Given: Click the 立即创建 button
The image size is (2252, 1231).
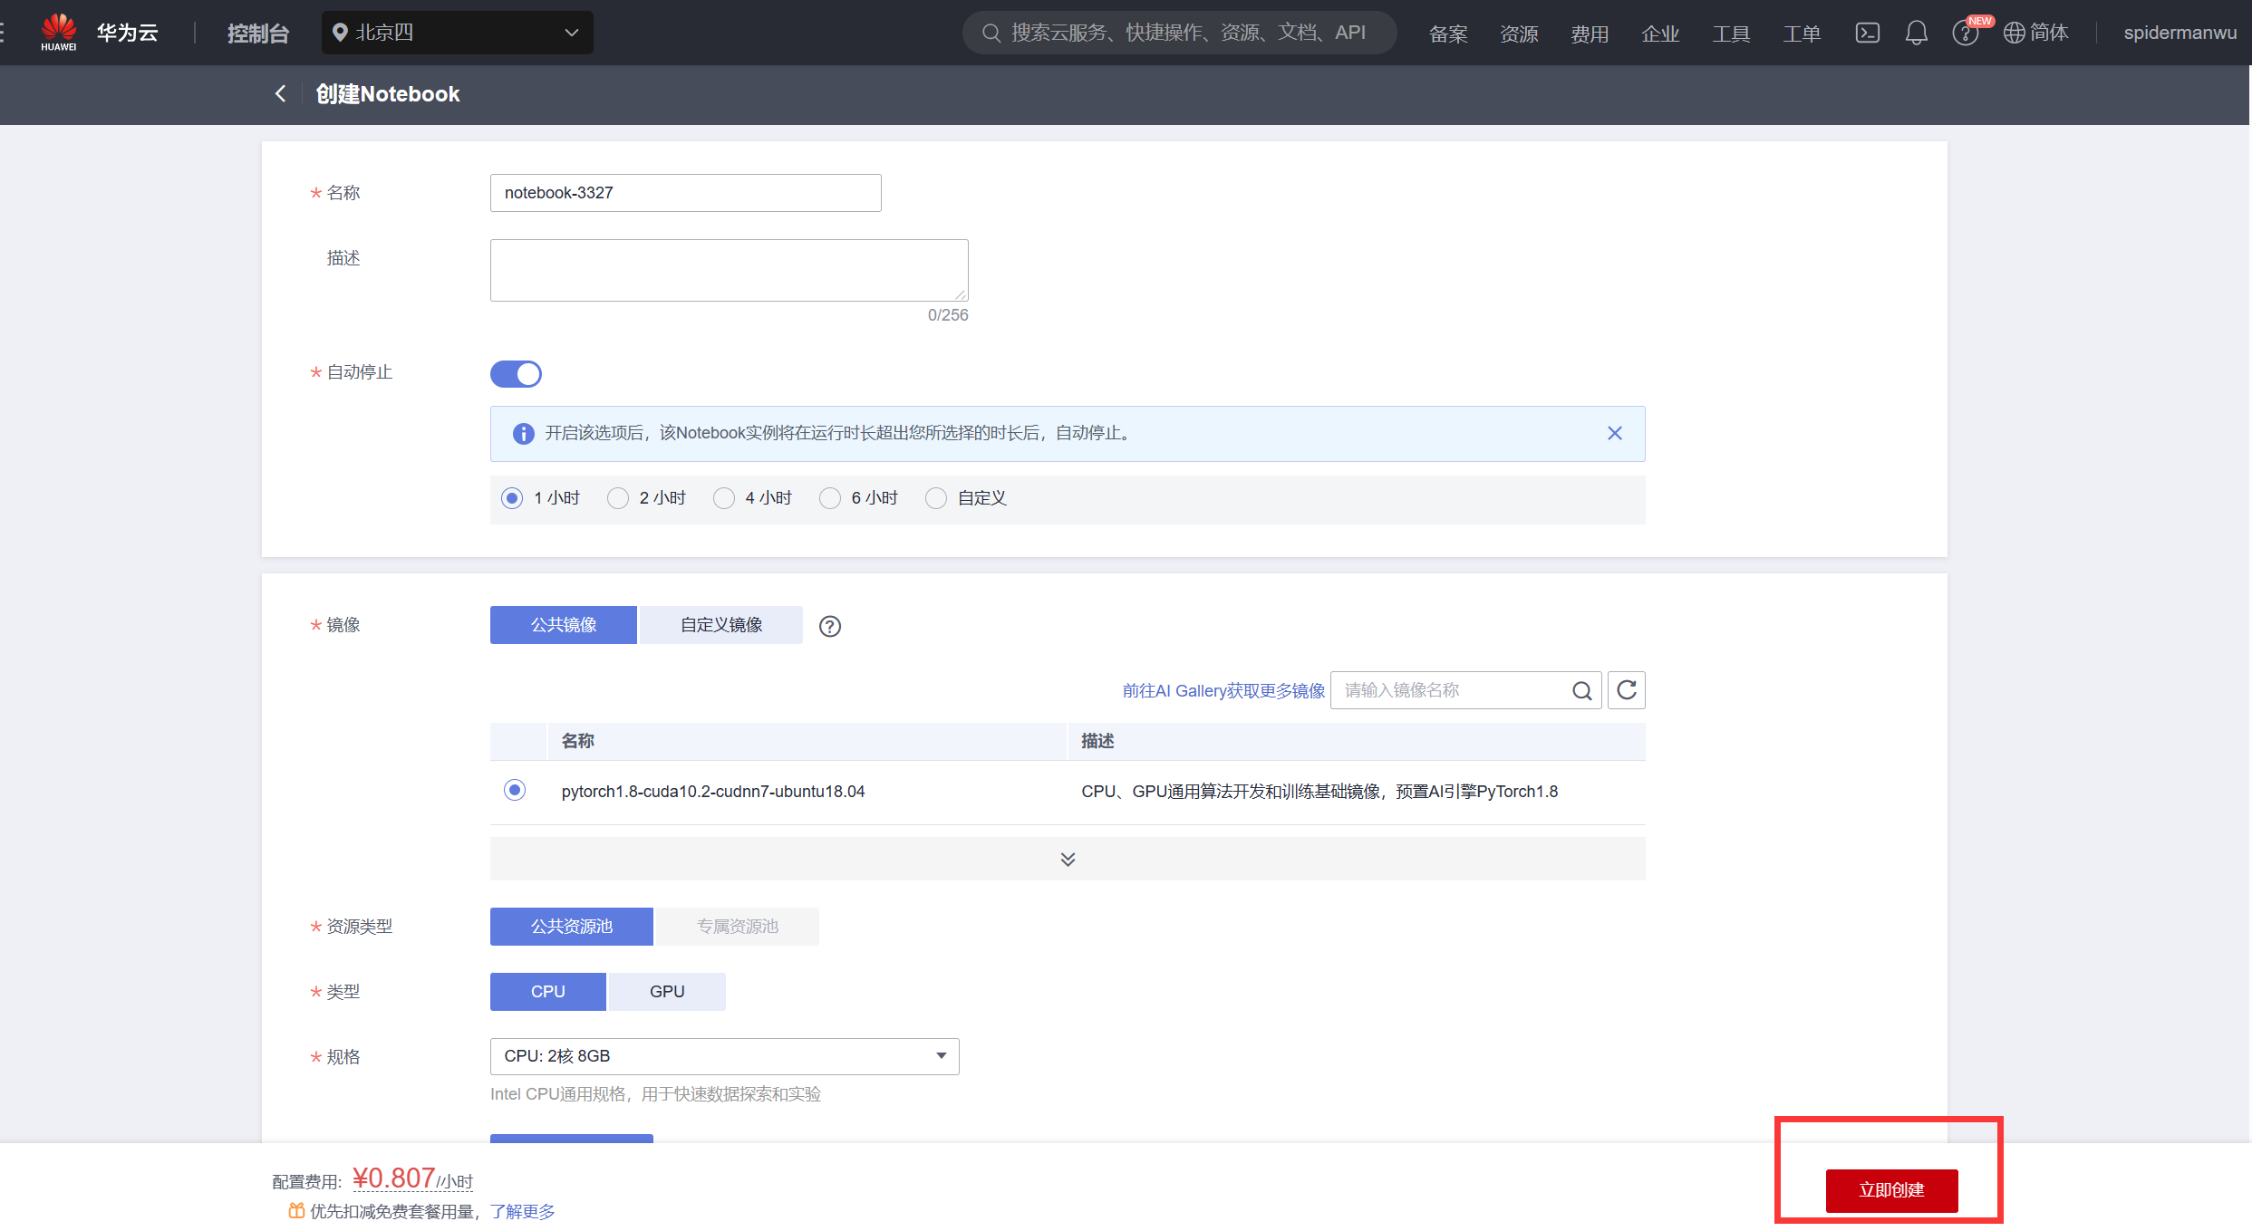Looking at the screenshot, I should (1890, 1190).
